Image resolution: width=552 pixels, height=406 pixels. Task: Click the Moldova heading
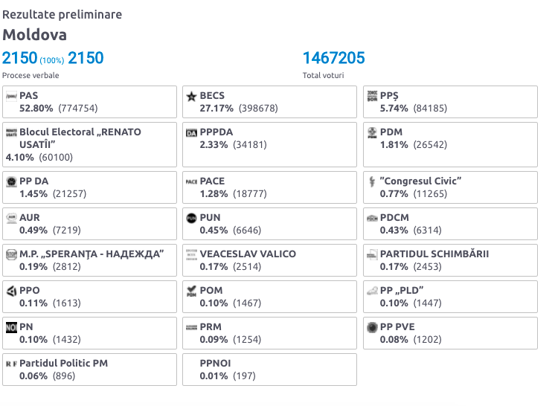click(34, 35)
